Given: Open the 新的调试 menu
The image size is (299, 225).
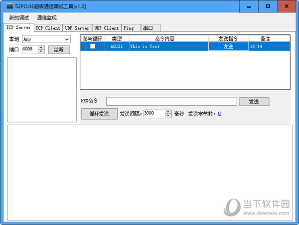Looking at the screenshot, I should click(x=19, y=18).
